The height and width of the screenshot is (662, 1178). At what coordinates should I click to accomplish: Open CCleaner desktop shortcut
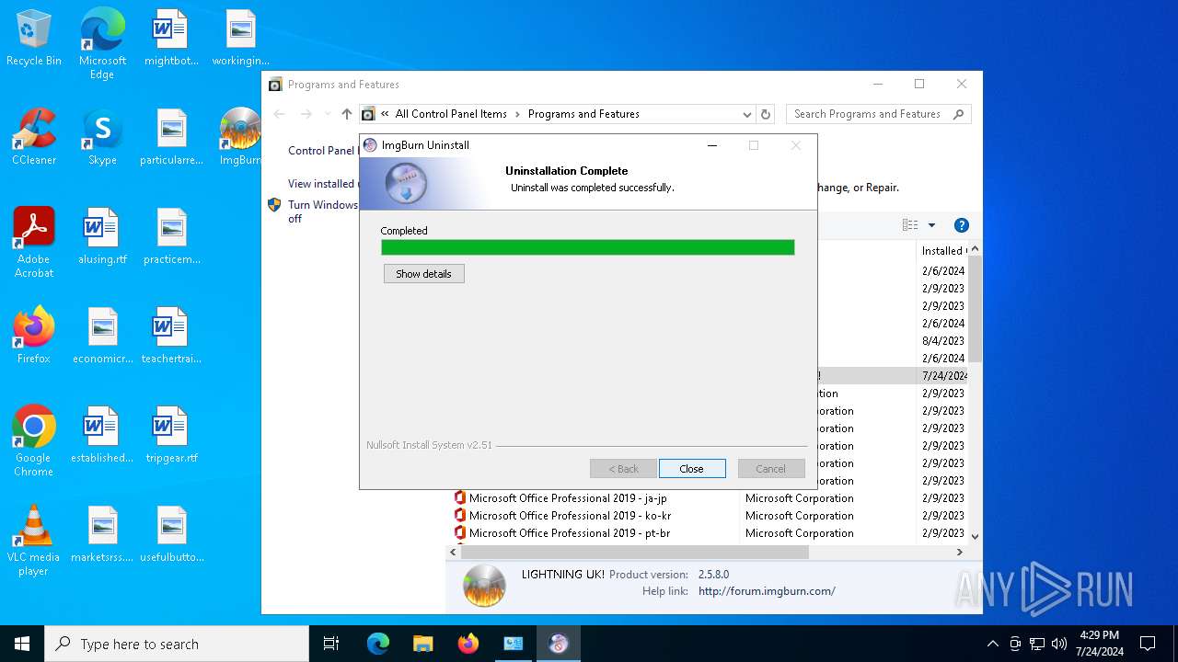(34, 138)
